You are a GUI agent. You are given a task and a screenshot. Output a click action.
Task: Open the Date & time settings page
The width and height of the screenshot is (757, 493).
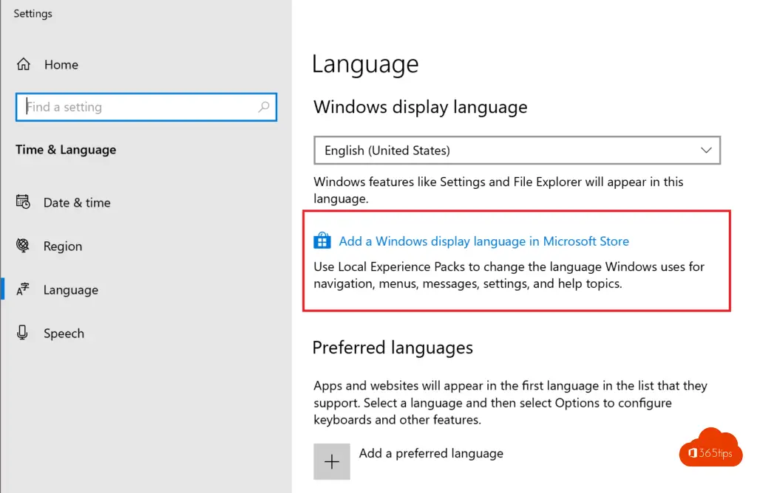pyautogui.click(x=77, y=203)
